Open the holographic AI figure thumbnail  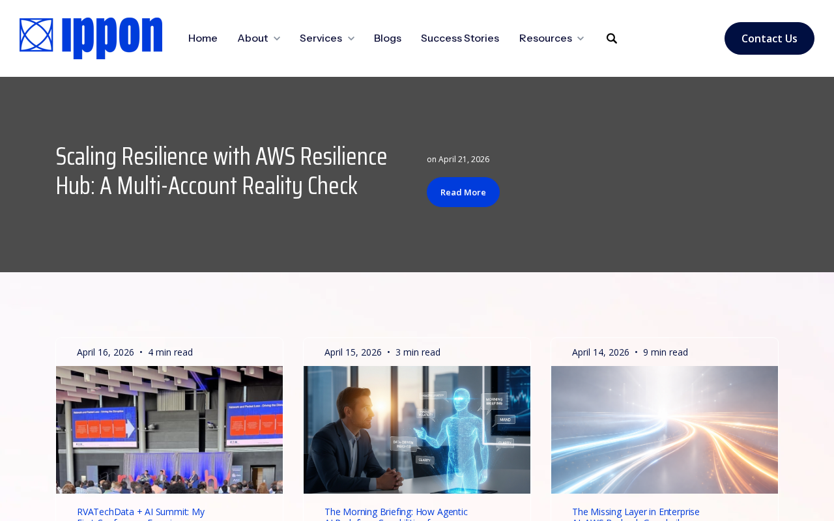click(417, 430)
